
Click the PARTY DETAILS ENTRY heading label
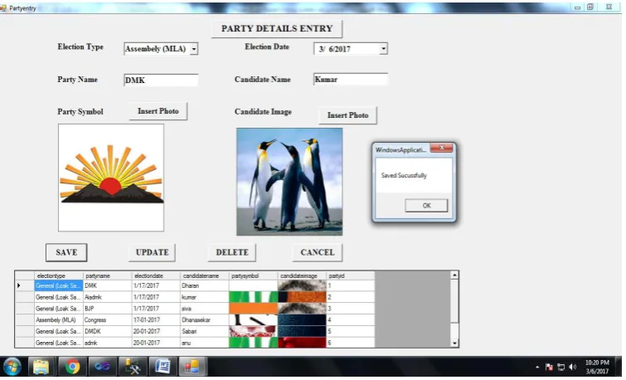tap(277, 29)
